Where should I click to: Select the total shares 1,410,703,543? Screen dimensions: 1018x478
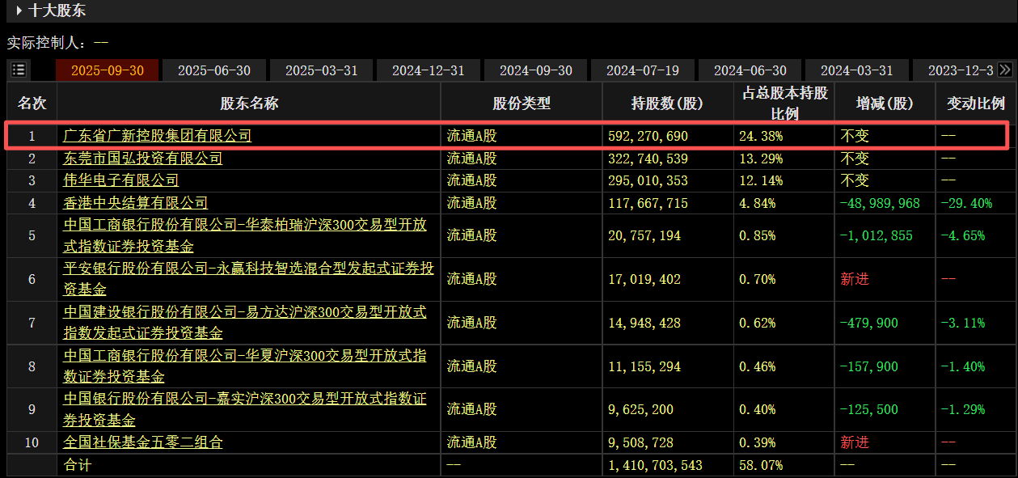[656, 465]
